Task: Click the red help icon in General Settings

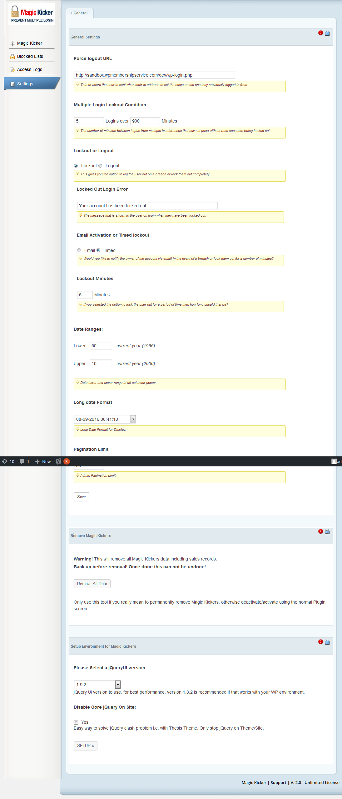Action: (320, 33)
